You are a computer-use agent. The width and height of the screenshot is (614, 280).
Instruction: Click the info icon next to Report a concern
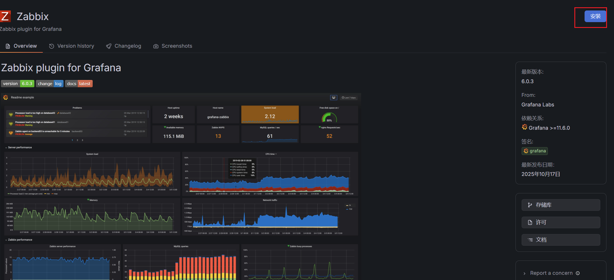click(x=578, y=273)
